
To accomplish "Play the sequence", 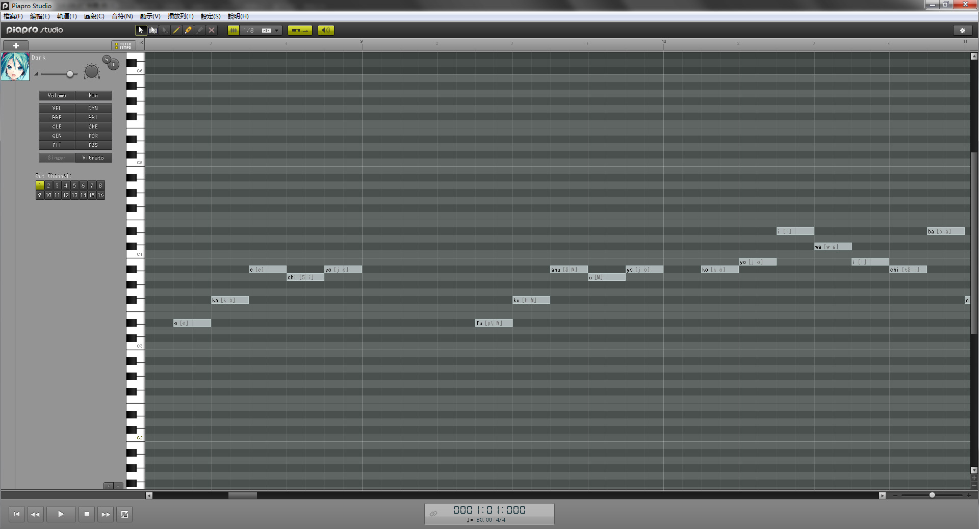I will 61,514.
